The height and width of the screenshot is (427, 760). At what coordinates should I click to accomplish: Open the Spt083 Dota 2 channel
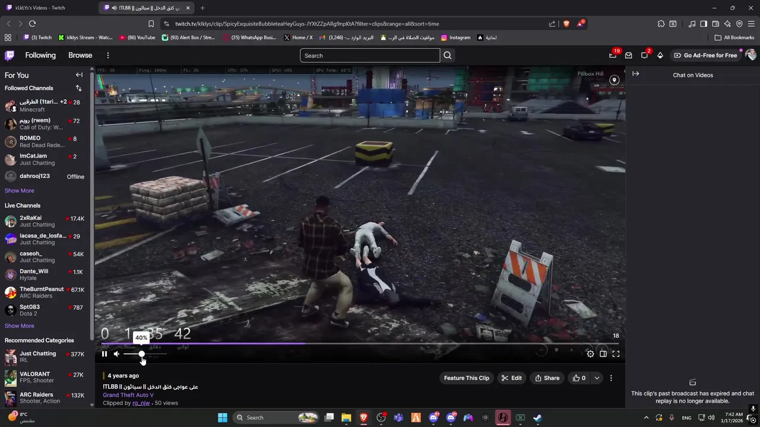45,310
